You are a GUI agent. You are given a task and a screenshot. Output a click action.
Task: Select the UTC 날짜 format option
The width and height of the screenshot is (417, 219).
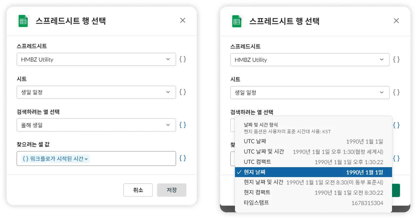click(313, 141)
